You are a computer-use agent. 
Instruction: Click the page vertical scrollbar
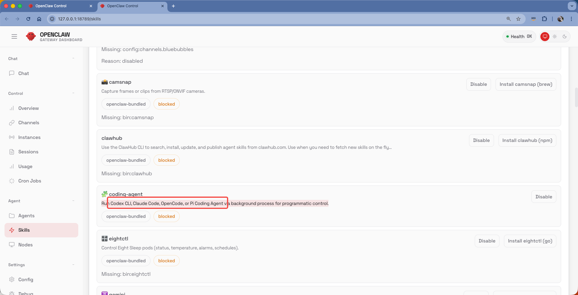[x=576, y=97]
